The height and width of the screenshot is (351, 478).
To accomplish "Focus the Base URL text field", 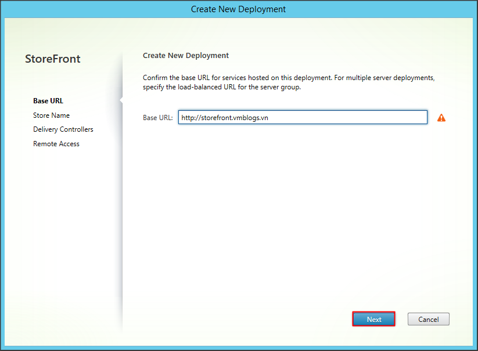I will click(302, 118).
